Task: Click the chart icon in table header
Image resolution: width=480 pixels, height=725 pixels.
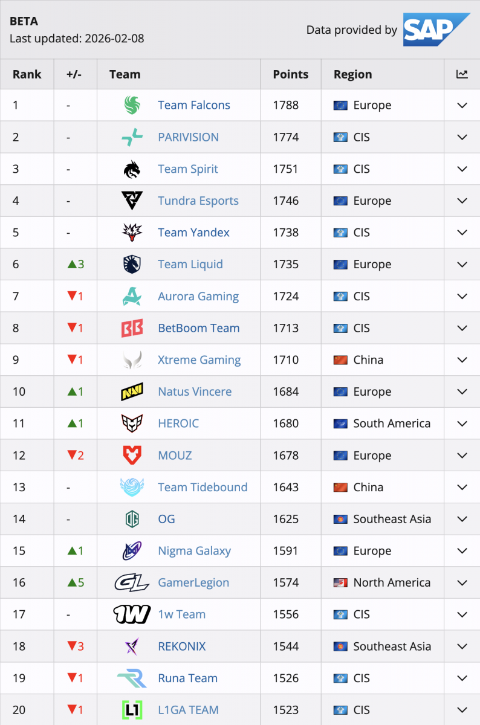Action: pyautogui.click(x=462, y=74)
